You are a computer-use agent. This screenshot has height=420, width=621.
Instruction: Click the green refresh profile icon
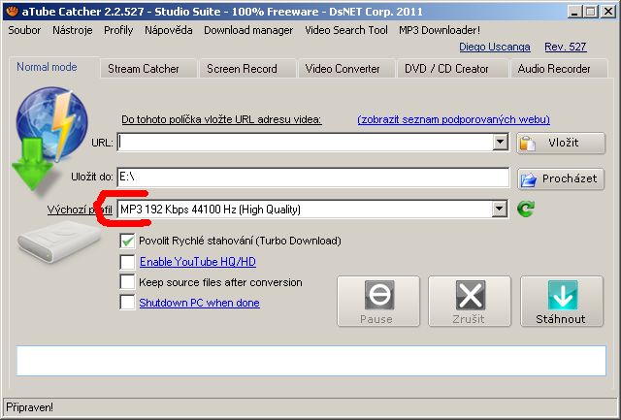coord(526,209)
